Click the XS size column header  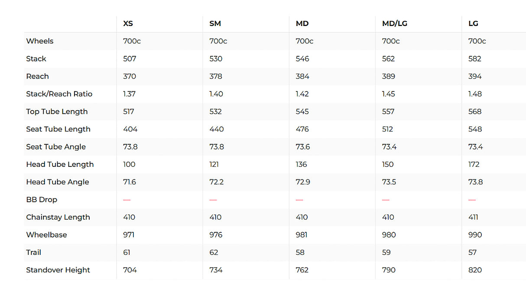tap(128, 23)
